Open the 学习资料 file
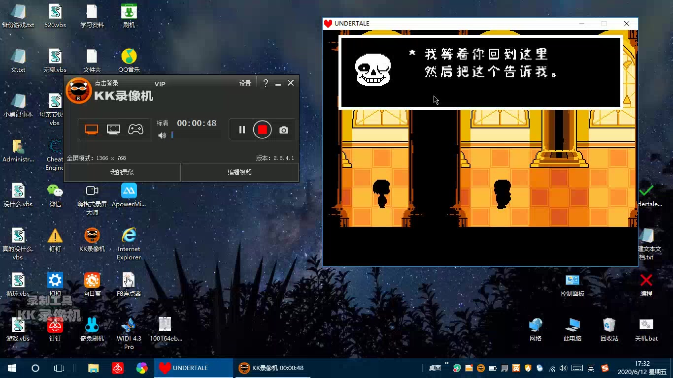The height and width of the screenshot is (378, 673). pyautogui.click(x=92, y=16)
